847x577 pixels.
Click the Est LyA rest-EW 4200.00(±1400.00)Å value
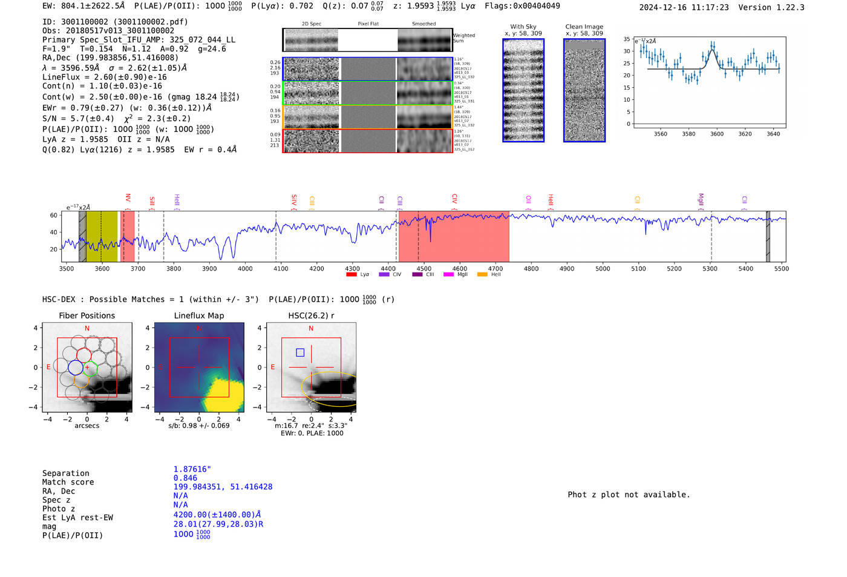pyautogui.click(x=218, y=515)
